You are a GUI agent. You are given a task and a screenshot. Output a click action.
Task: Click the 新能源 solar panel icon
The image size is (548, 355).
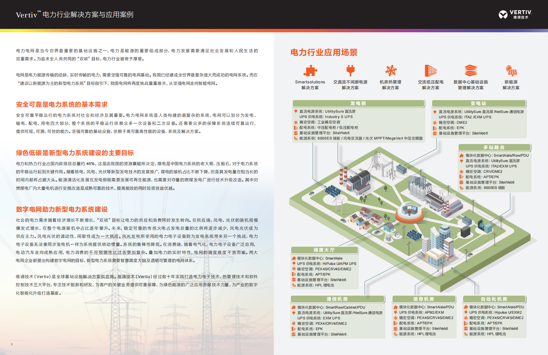point(511,71)
